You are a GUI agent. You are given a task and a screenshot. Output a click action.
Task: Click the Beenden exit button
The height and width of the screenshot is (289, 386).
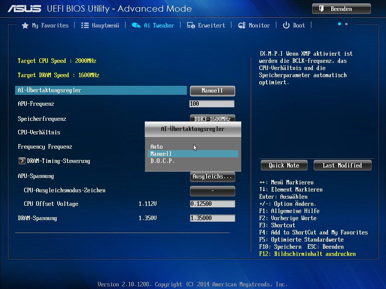pyautogui.click(x=342, y=9)
